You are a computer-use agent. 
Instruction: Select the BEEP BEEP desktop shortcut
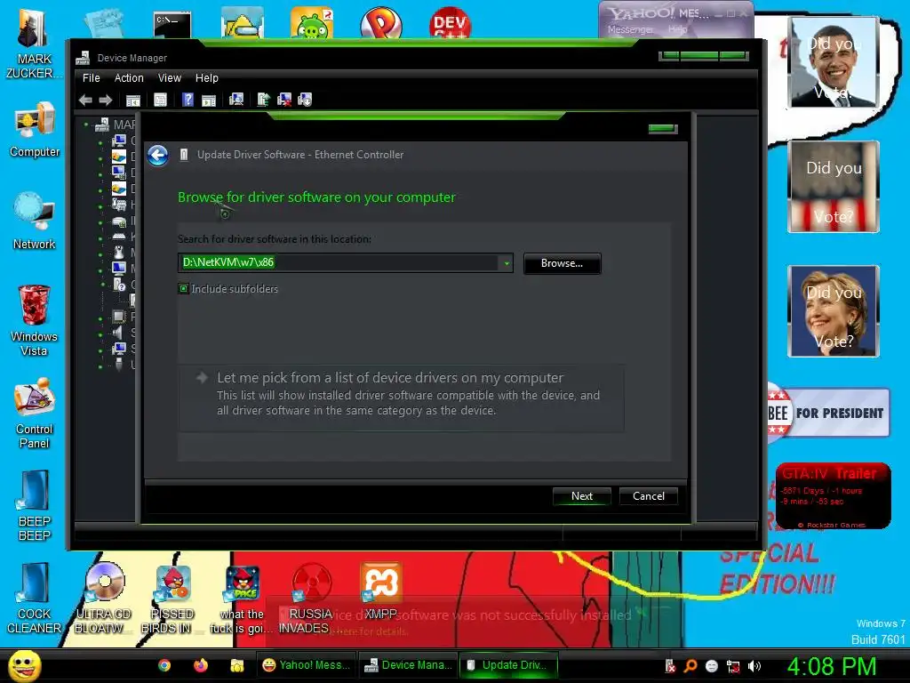pyautogui.click(x=35, y=505)
